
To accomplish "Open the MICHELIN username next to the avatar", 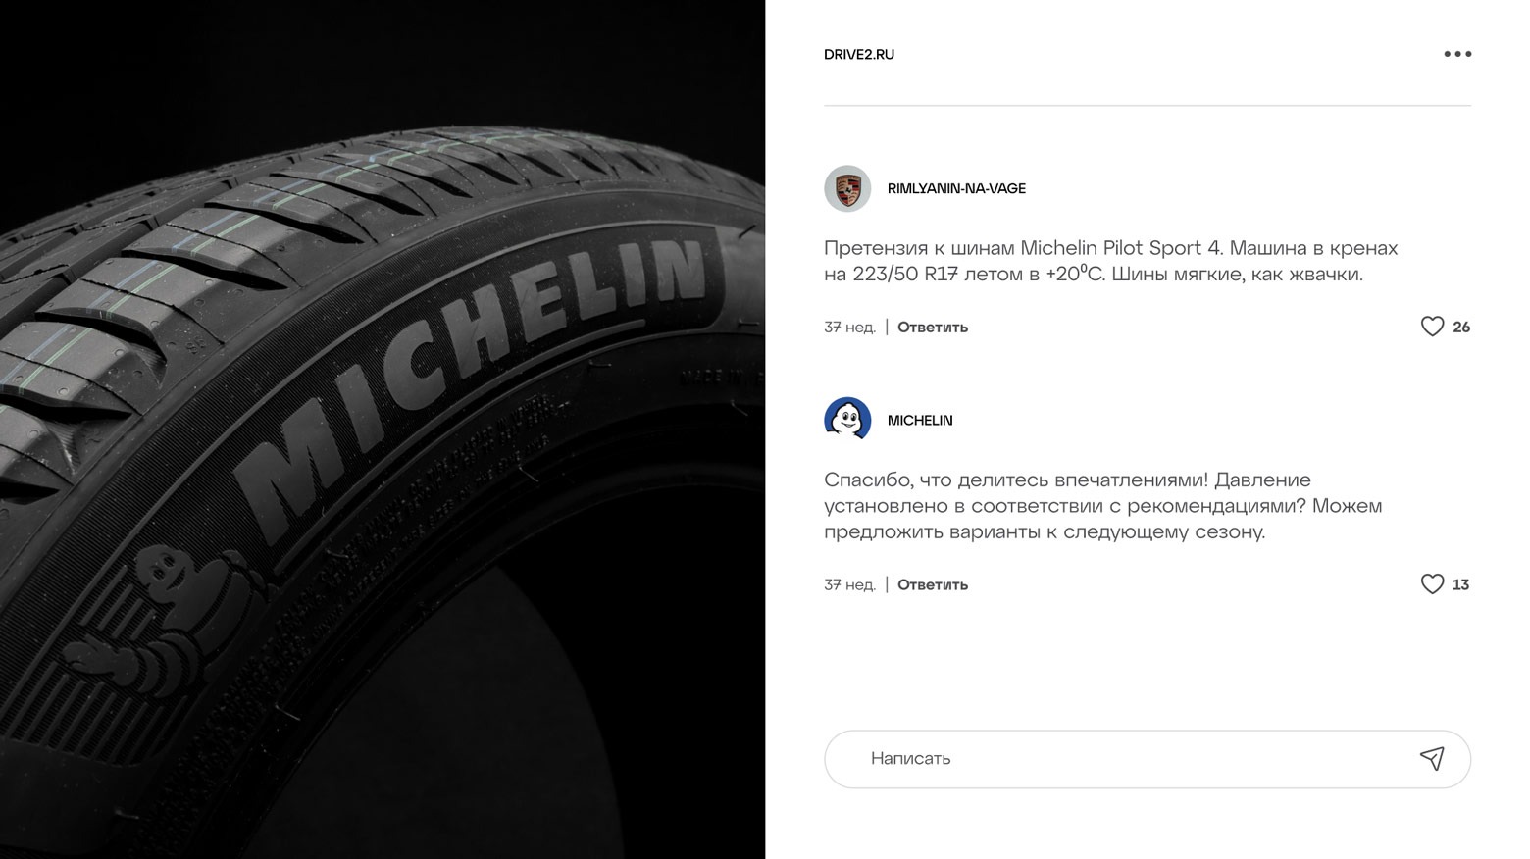I will (920, 420).
